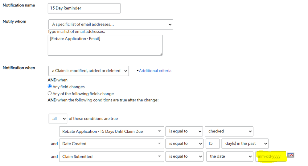Click the 15 days number field
Image resolution: width=308 pixels, height=166 pixels.
212,144
